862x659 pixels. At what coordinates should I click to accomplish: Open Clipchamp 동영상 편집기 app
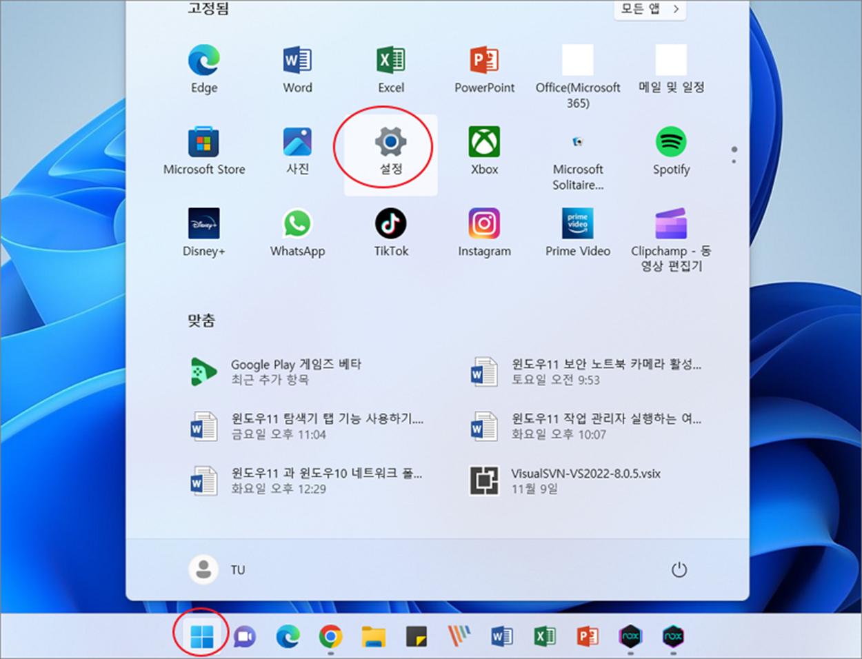click(671, 240)
